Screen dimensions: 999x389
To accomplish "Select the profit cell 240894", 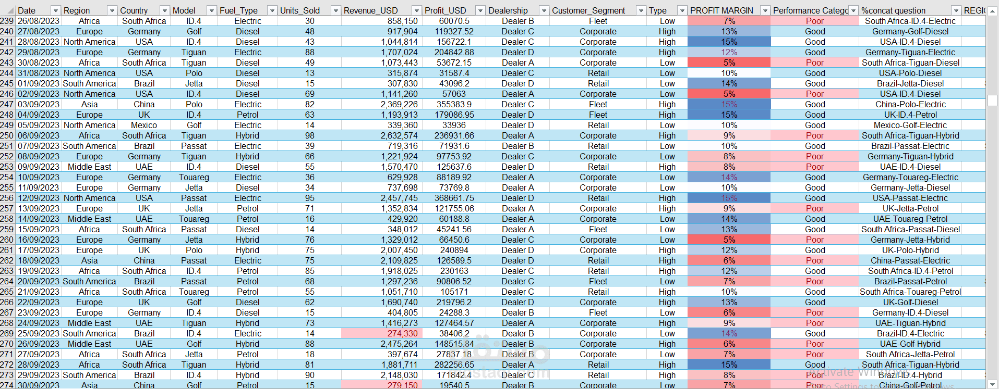I will 454,250.
